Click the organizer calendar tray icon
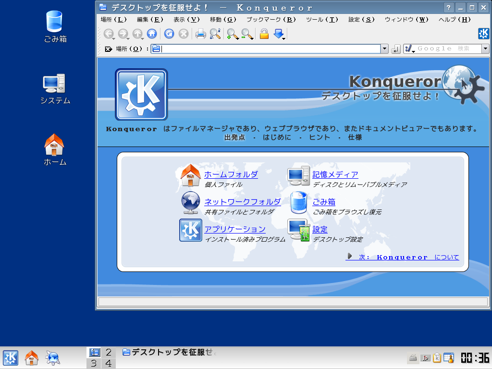492x369 pixels. point(449,357)
